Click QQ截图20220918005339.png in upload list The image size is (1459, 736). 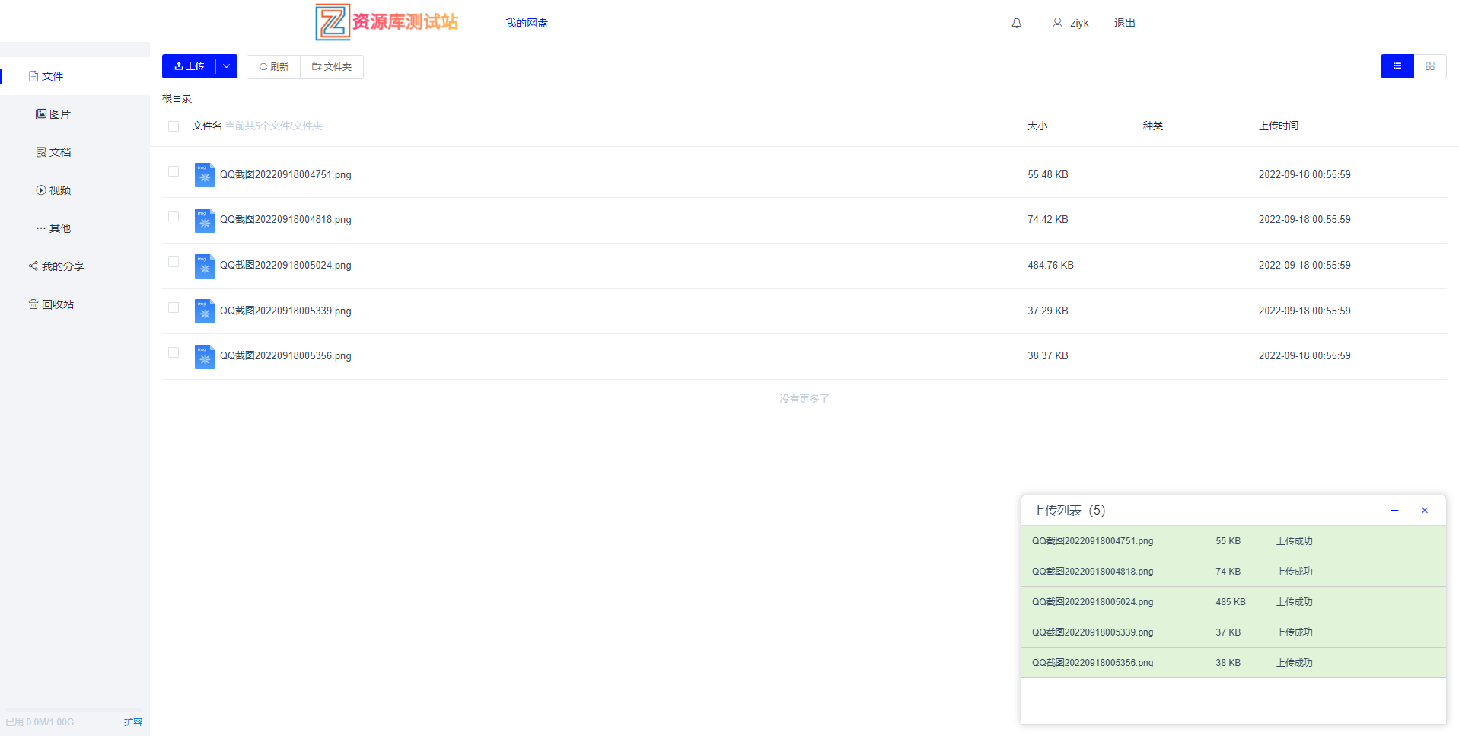click(1092, 632)
